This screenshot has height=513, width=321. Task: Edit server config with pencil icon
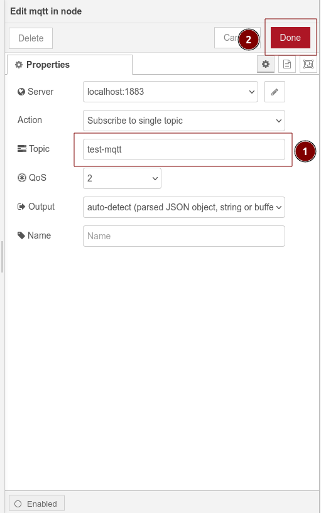click(275, 92)
